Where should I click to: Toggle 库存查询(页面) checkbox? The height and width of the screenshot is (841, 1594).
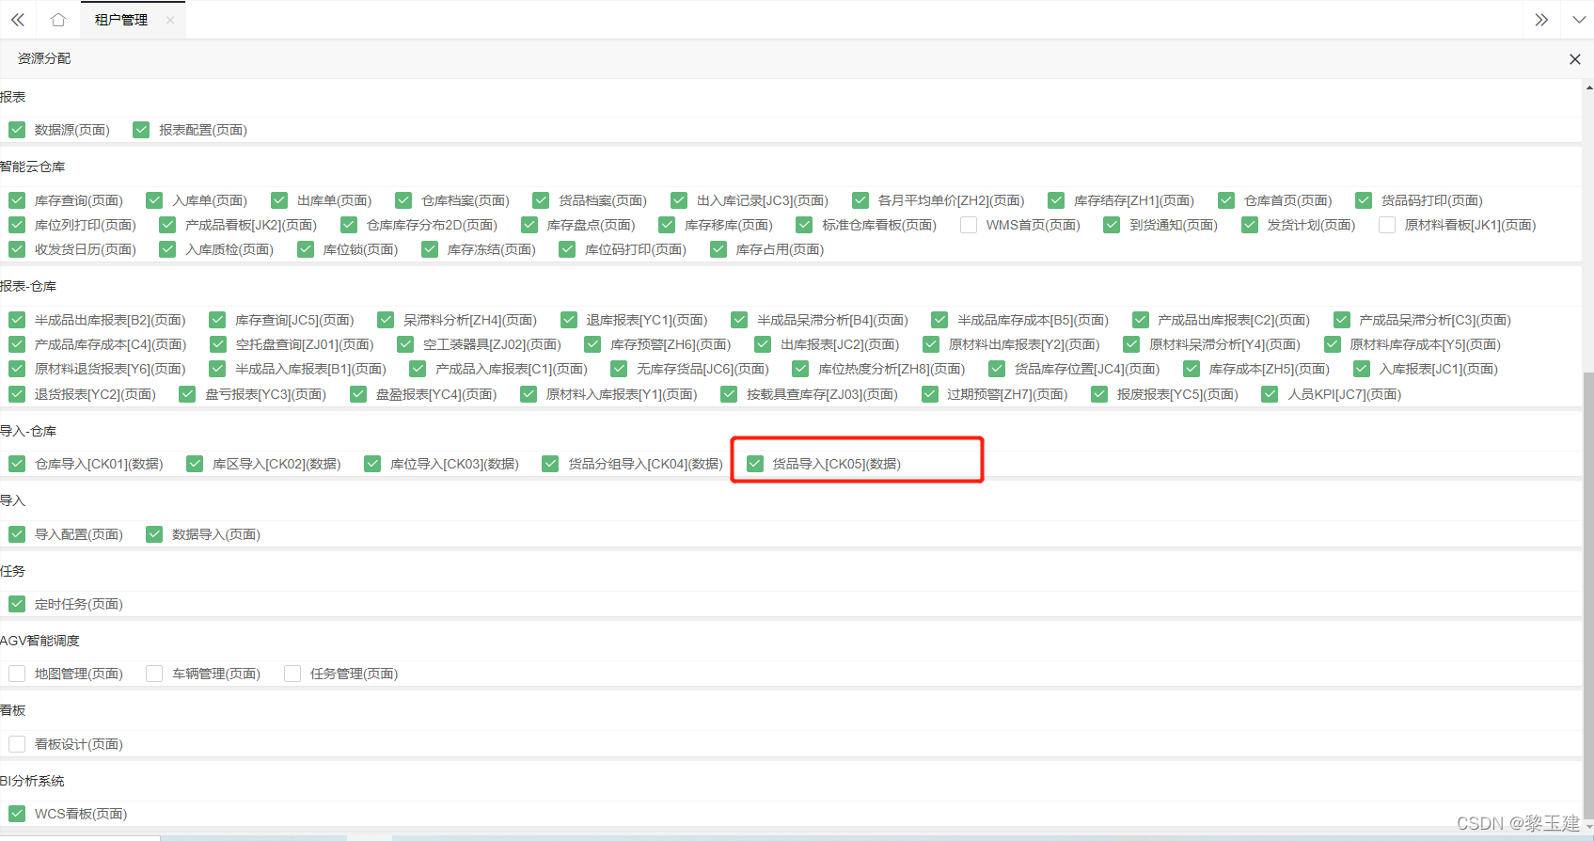17,200
